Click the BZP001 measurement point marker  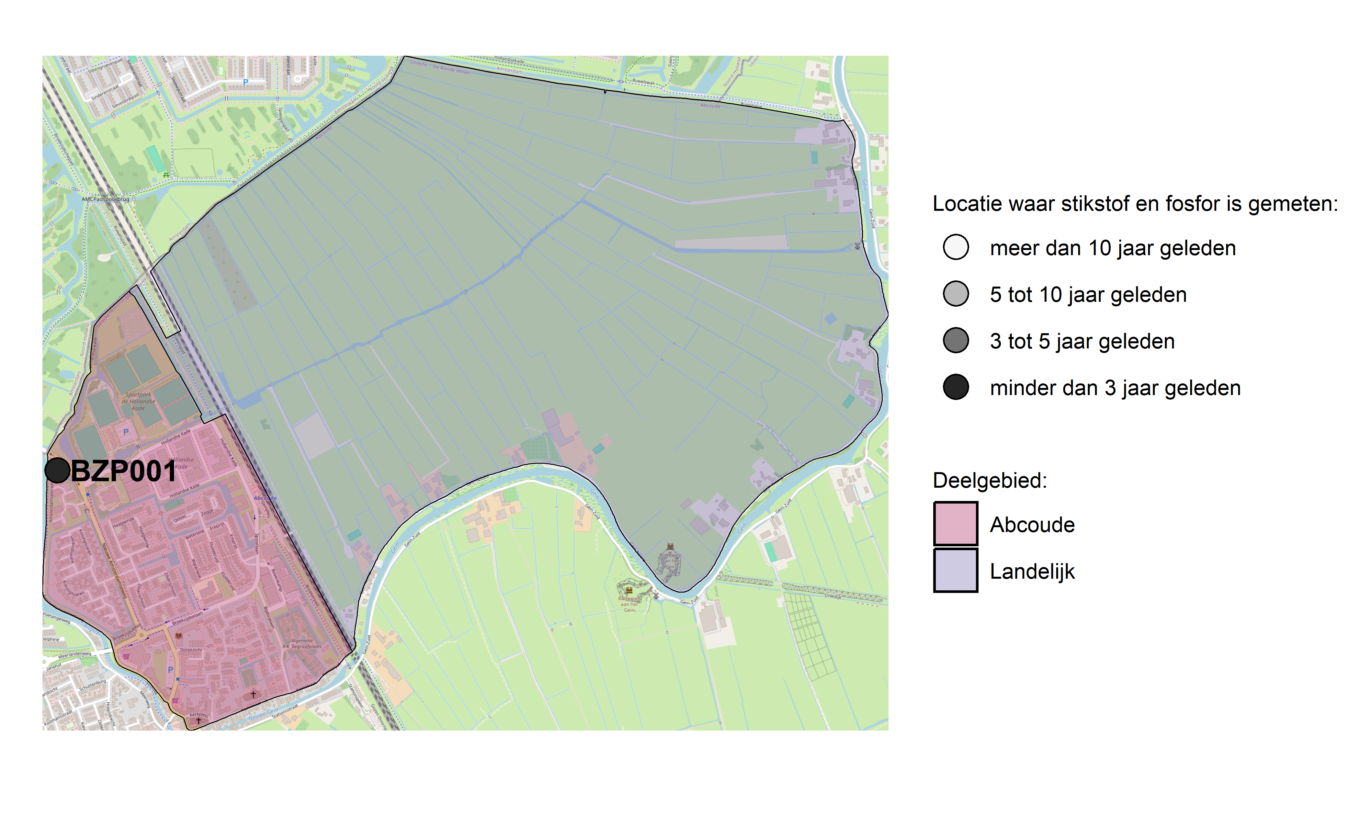(57, 471)
